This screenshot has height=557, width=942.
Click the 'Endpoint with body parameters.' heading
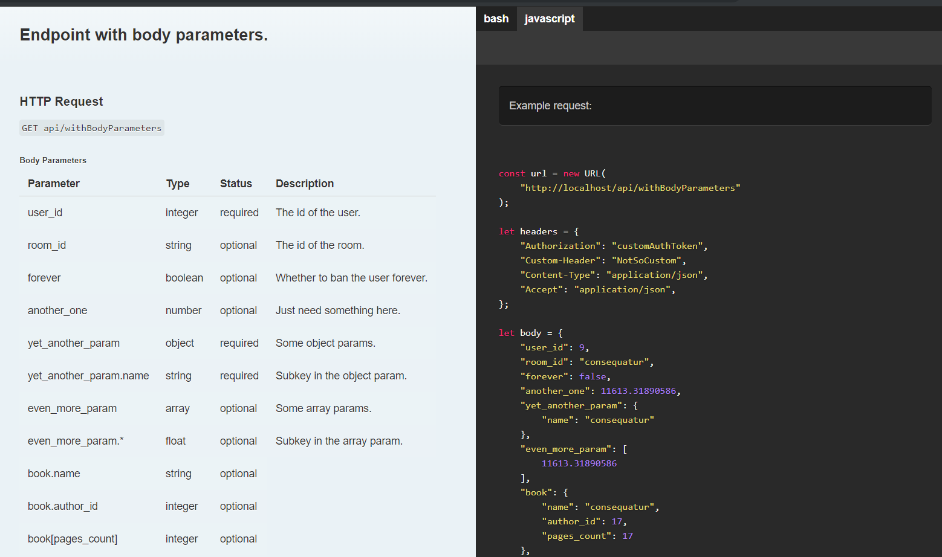143,35
